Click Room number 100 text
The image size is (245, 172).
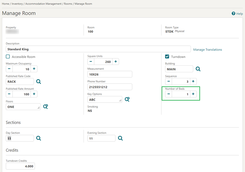coord(90,32)
